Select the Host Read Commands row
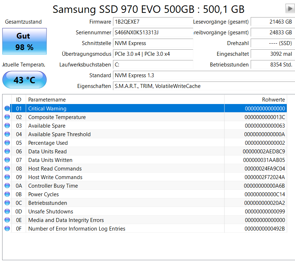Viewport: 295px width, 262px height. pos(145,168)
